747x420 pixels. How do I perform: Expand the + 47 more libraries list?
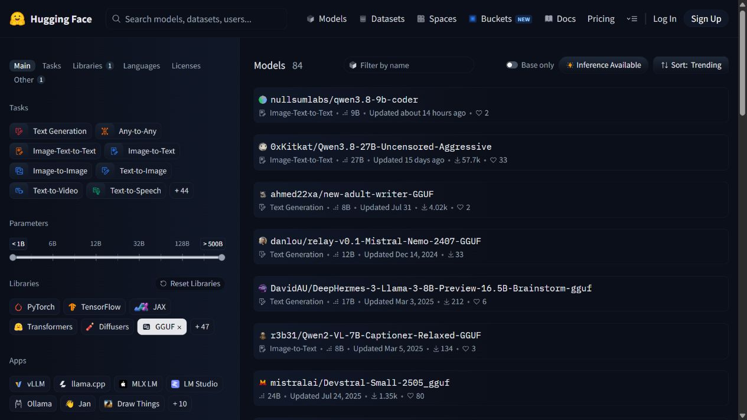[x=202, y=327]
